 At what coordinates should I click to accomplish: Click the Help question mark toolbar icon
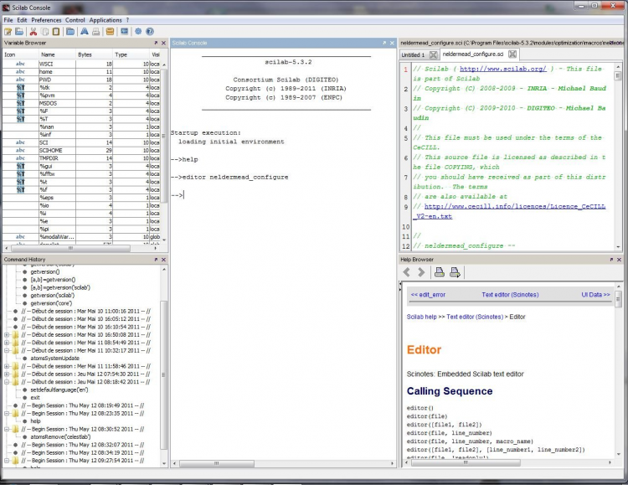point(149,31)
